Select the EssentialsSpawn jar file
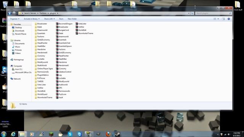 pyautogui.click(x=64, y=46)
